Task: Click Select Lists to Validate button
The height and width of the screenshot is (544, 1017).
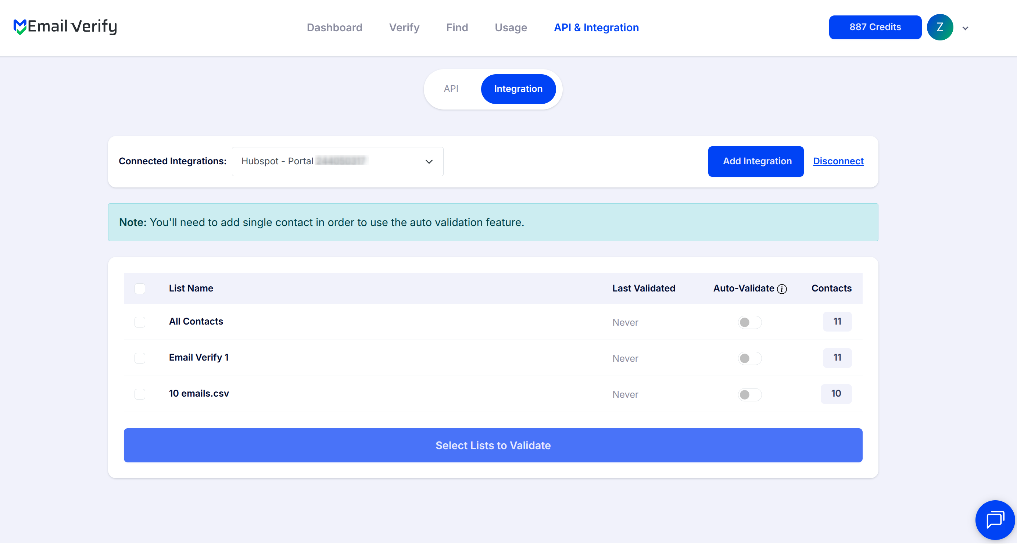Action: (493, 445)
